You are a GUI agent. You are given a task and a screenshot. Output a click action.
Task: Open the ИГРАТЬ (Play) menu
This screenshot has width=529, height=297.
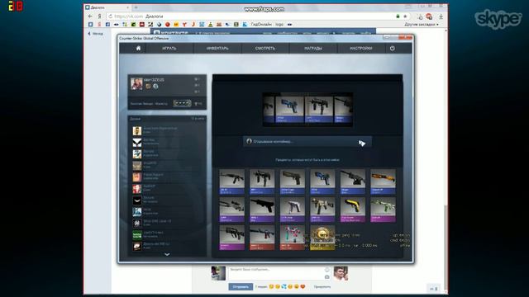click(x=169, y=49)
